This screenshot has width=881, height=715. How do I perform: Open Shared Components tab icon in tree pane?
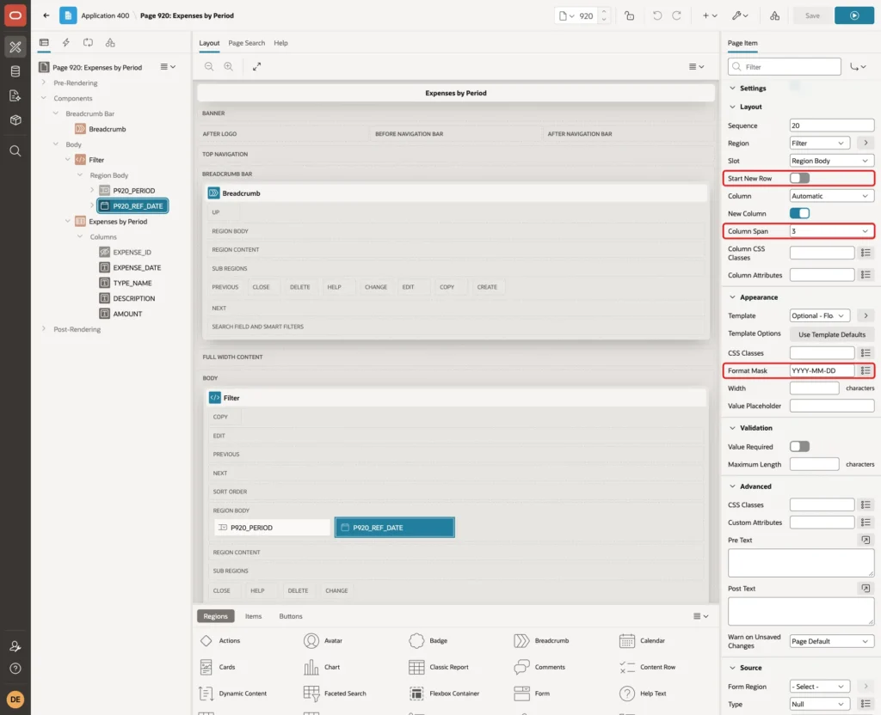110,43
